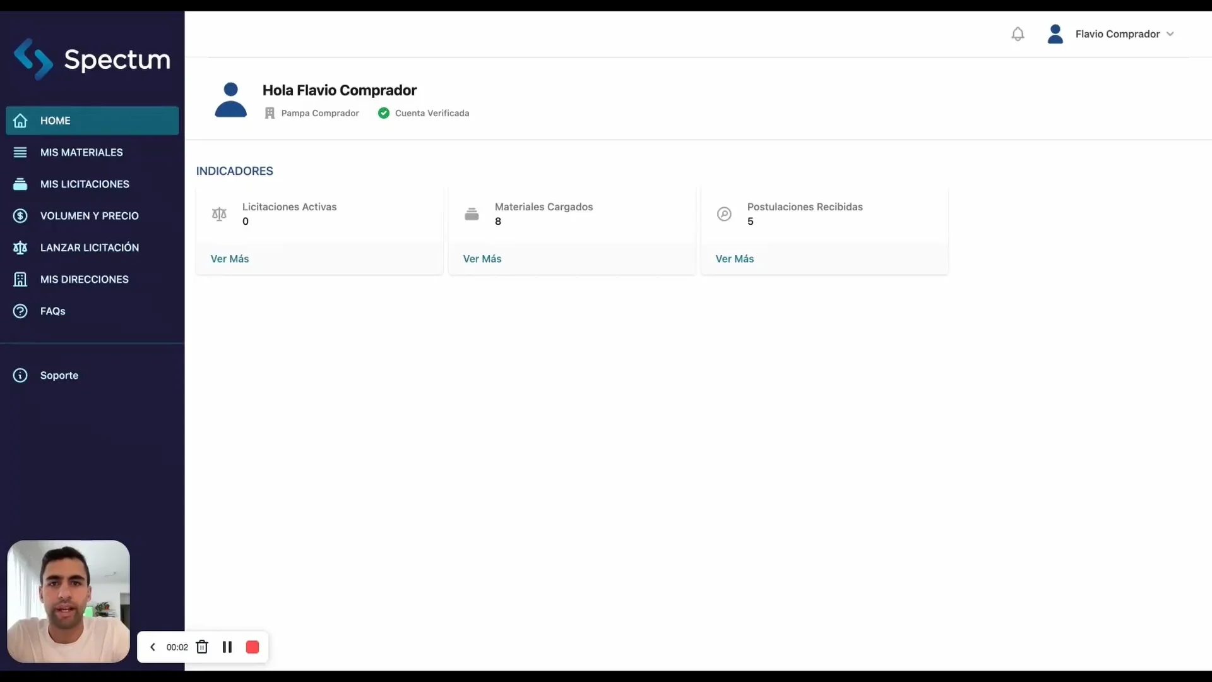Click the large profile avatar beside greeting
The width and height of the screenshot is (1212, 682).
(x=230, y=100)
